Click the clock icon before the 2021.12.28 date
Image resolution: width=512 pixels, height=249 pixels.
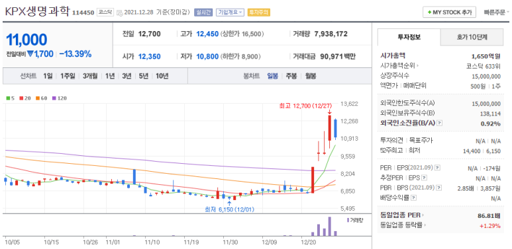click(119, 13)
